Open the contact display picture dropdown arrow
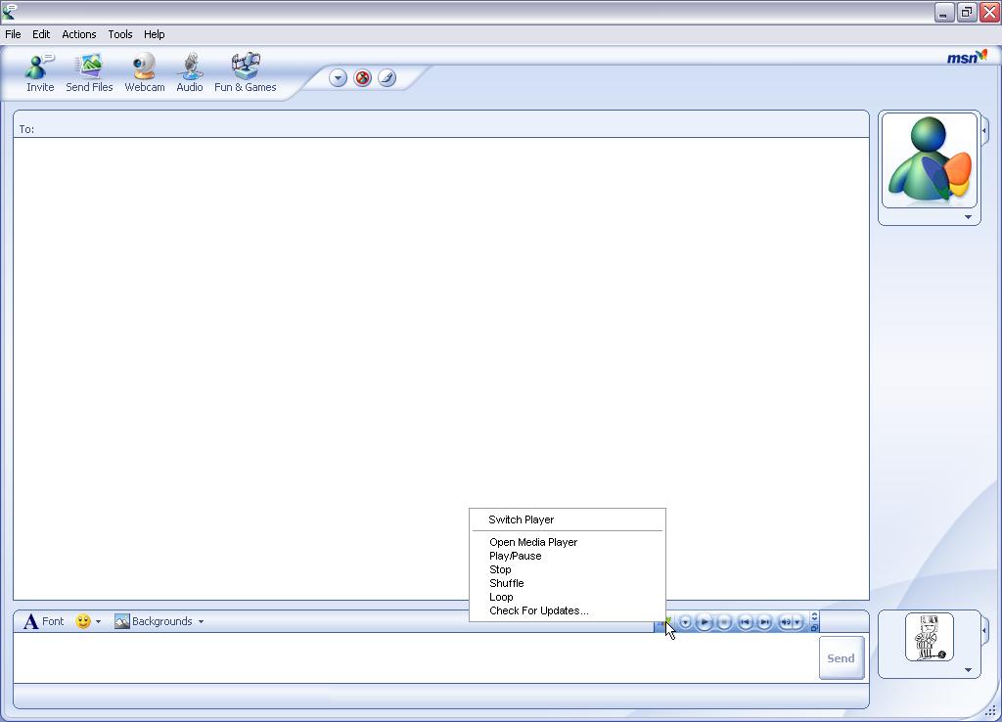Screen dimensions: 1002x722 point(968,217)
